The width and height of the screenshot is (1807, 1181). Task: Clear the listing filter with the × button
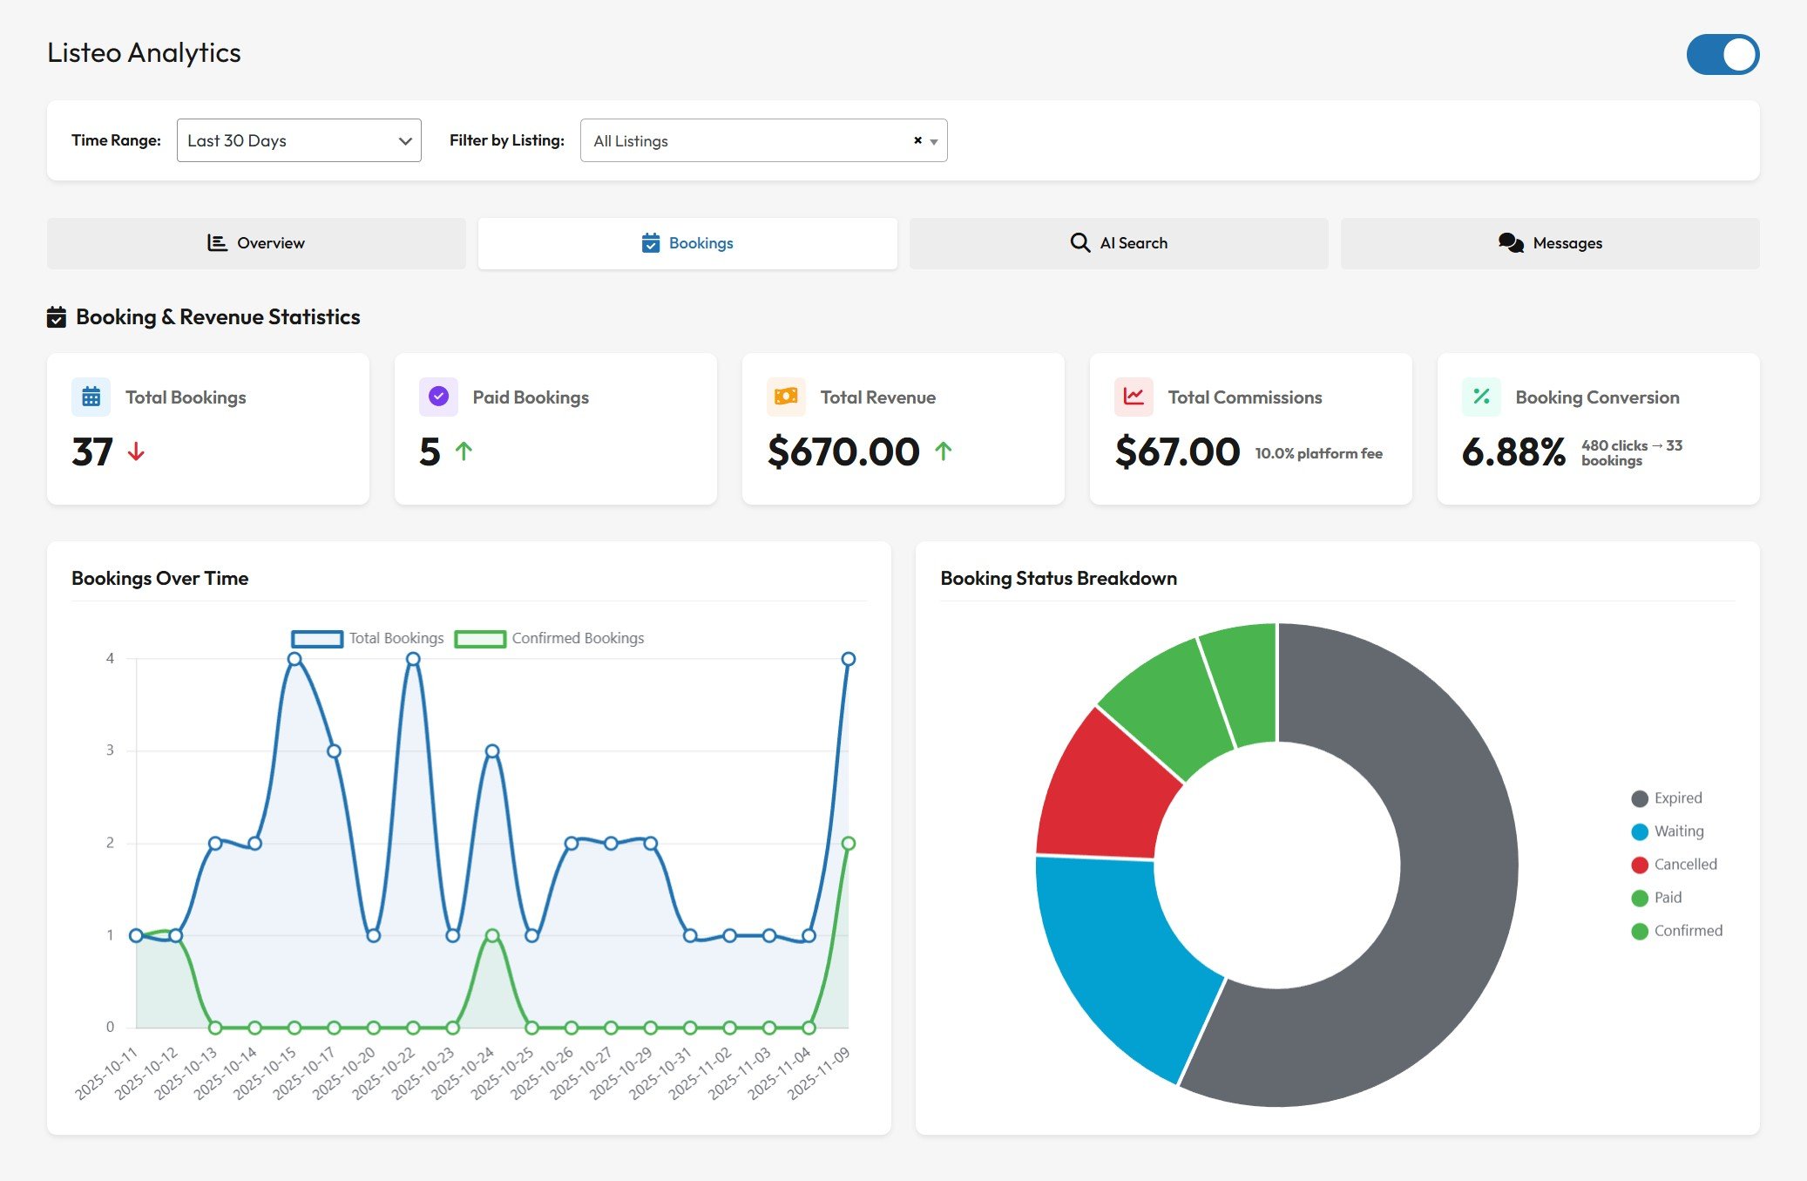(x=917, y=139)
